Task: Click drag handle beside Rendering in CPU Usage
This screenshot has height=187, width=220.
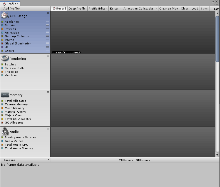Action: [x=47, y=22]
